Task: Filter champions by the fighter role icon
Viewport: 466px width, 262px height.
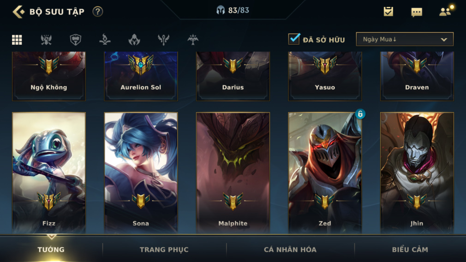Action: (x=46, y=40)
